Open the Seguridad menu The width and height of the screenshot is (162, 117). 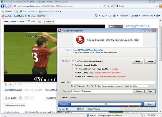(135, 16)
